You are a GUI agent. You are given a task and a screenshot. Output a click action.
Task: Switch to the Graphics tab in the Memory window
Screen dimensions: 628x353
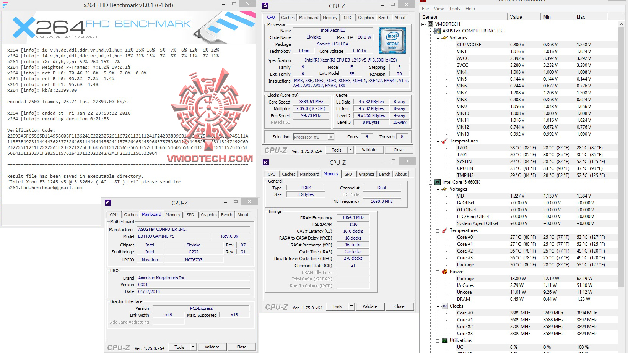366,174
